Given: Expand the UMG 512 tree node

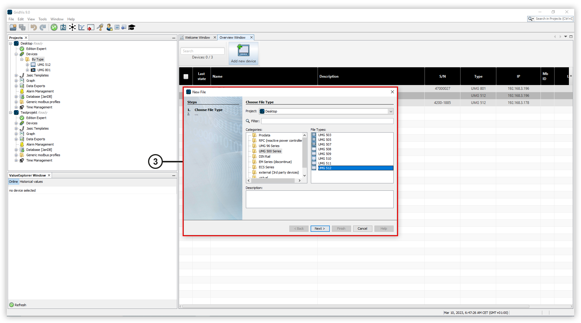Looking at the screenshot, I should tap(27, 65).
